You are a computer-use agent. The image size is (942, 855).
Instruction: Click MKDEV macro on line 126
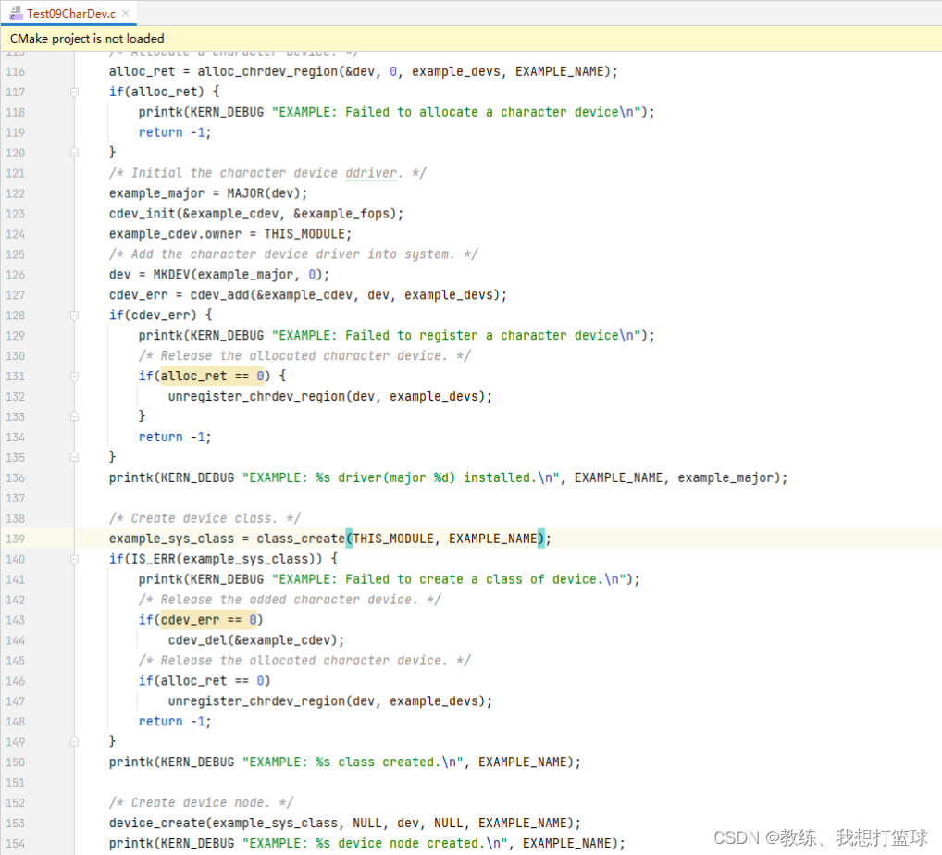(172, 275)
